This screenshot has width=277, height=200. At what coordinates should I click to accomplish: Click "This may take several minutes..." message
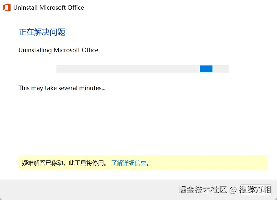(62, 88)
